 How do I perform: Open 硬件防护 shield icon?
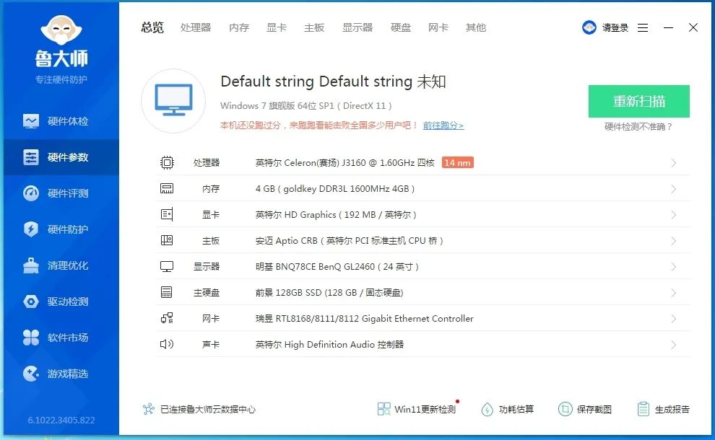(x=31, y=229)
